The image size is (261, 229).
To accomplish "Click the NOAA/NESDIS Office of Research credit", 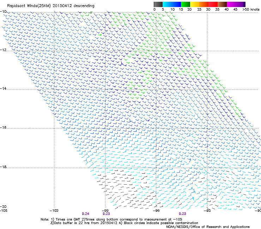I will tap(208, 227).
